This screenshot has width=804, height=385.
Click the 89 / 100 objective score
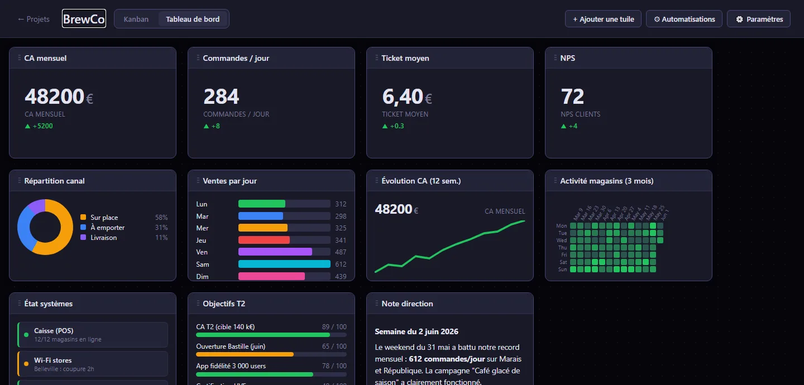(334, 327)
